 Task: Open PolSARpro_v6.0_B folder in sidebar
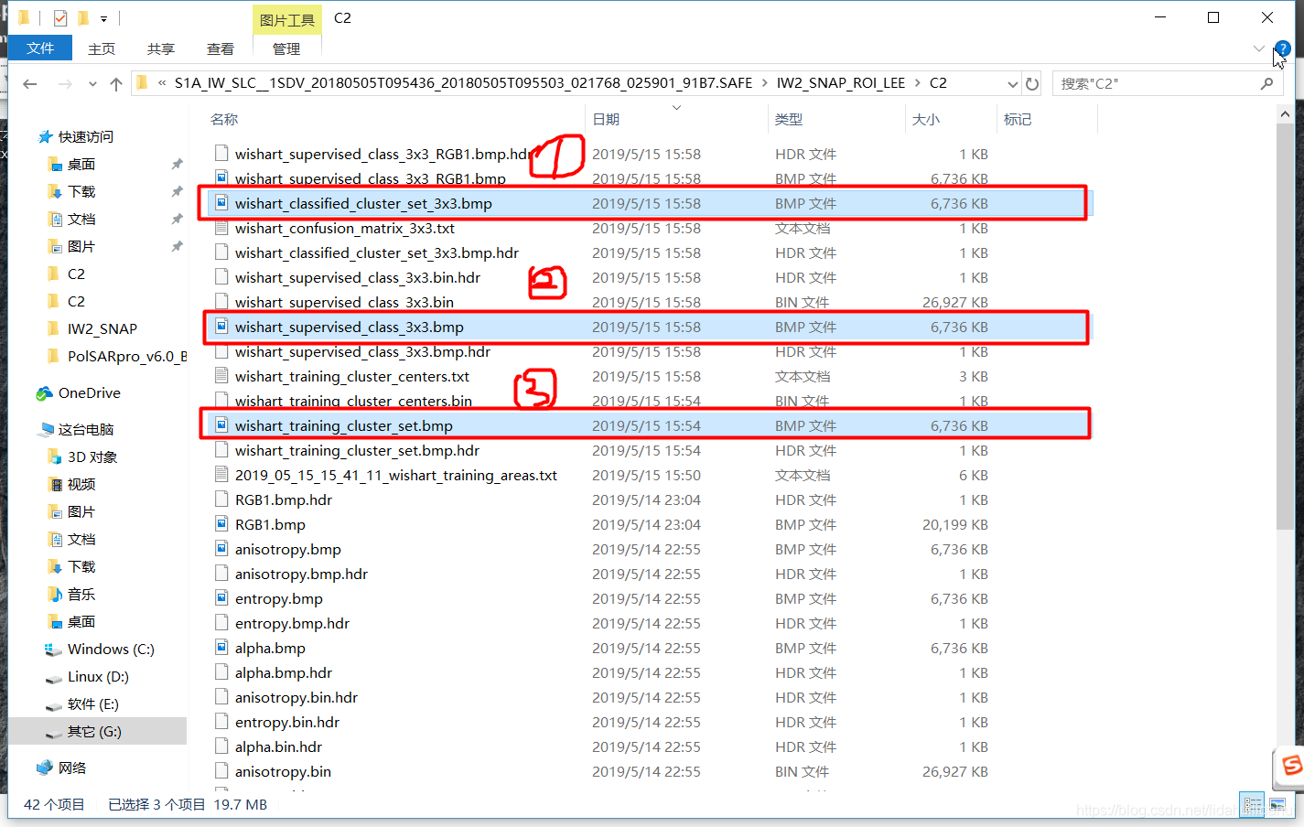click(x=127, y=356)
